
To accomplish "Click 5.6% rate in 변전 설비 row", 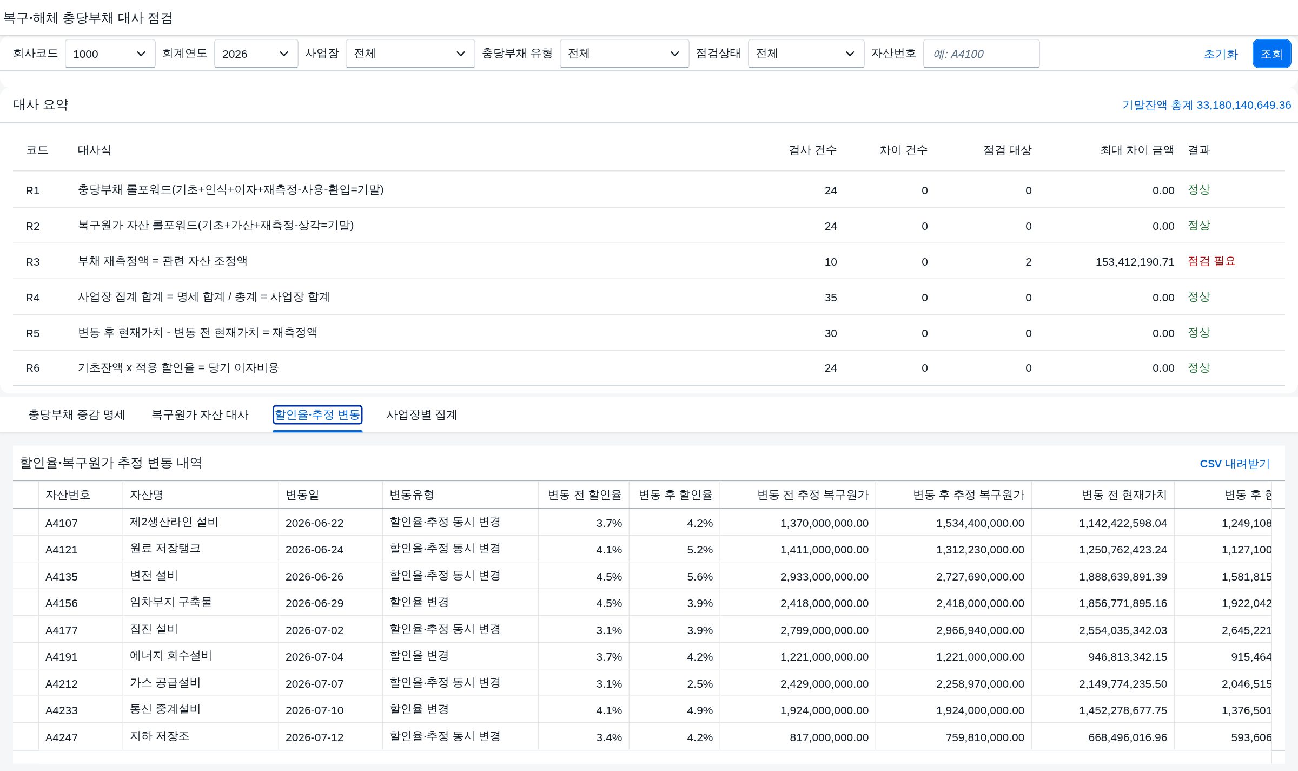I will click(x=700, y=577).
